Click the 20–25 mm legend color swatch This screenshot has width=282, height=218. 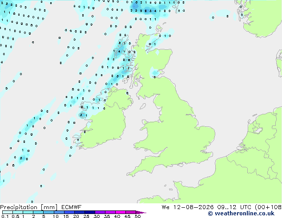(80, 212)
